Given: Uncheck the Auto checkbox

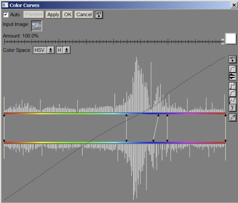Looking at the screenshot, I should 6,15.
